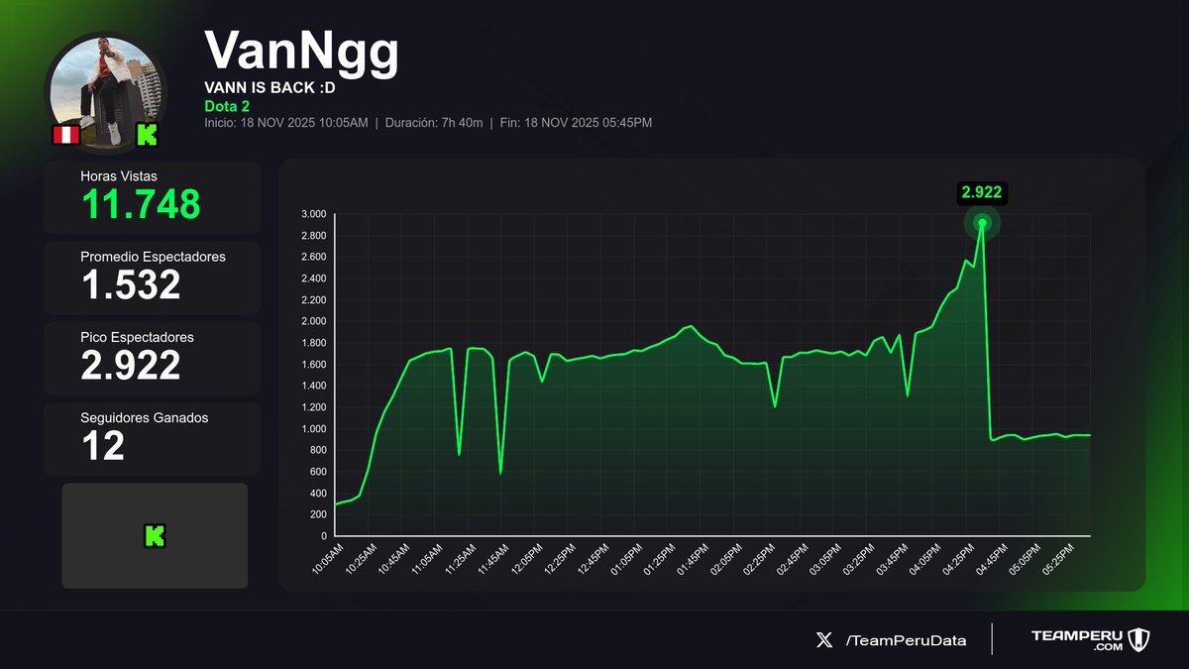Click the 2.922 value in Pico Espectadores card

(131, 366)
